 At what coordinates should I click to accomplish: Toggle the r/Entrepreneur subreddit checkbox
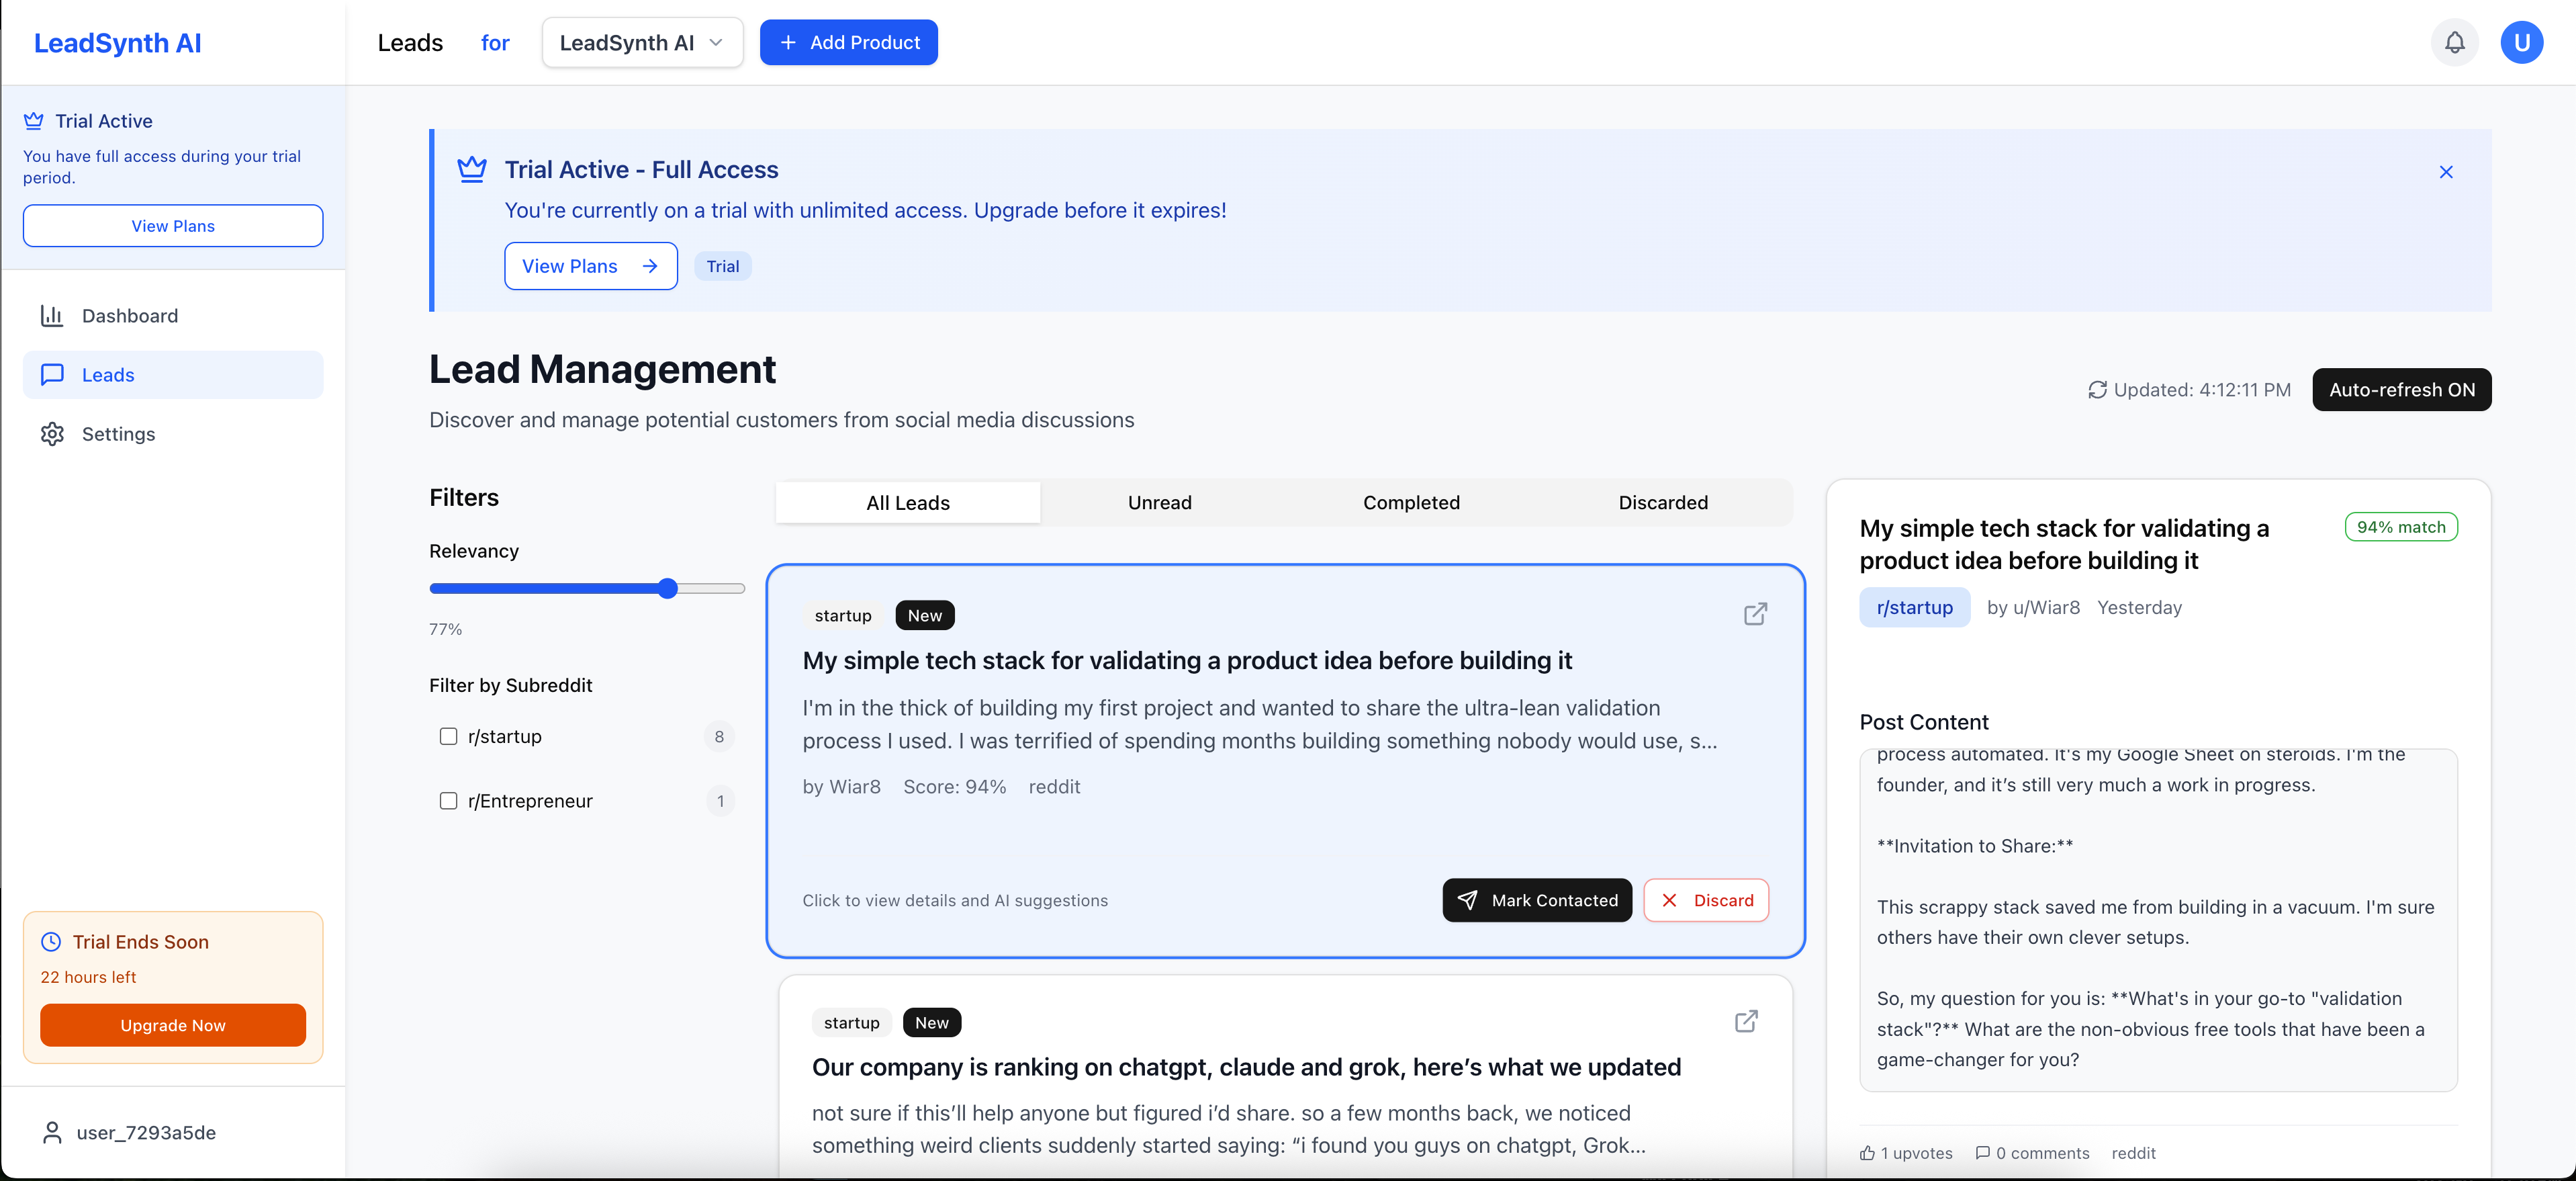[448, 801]
